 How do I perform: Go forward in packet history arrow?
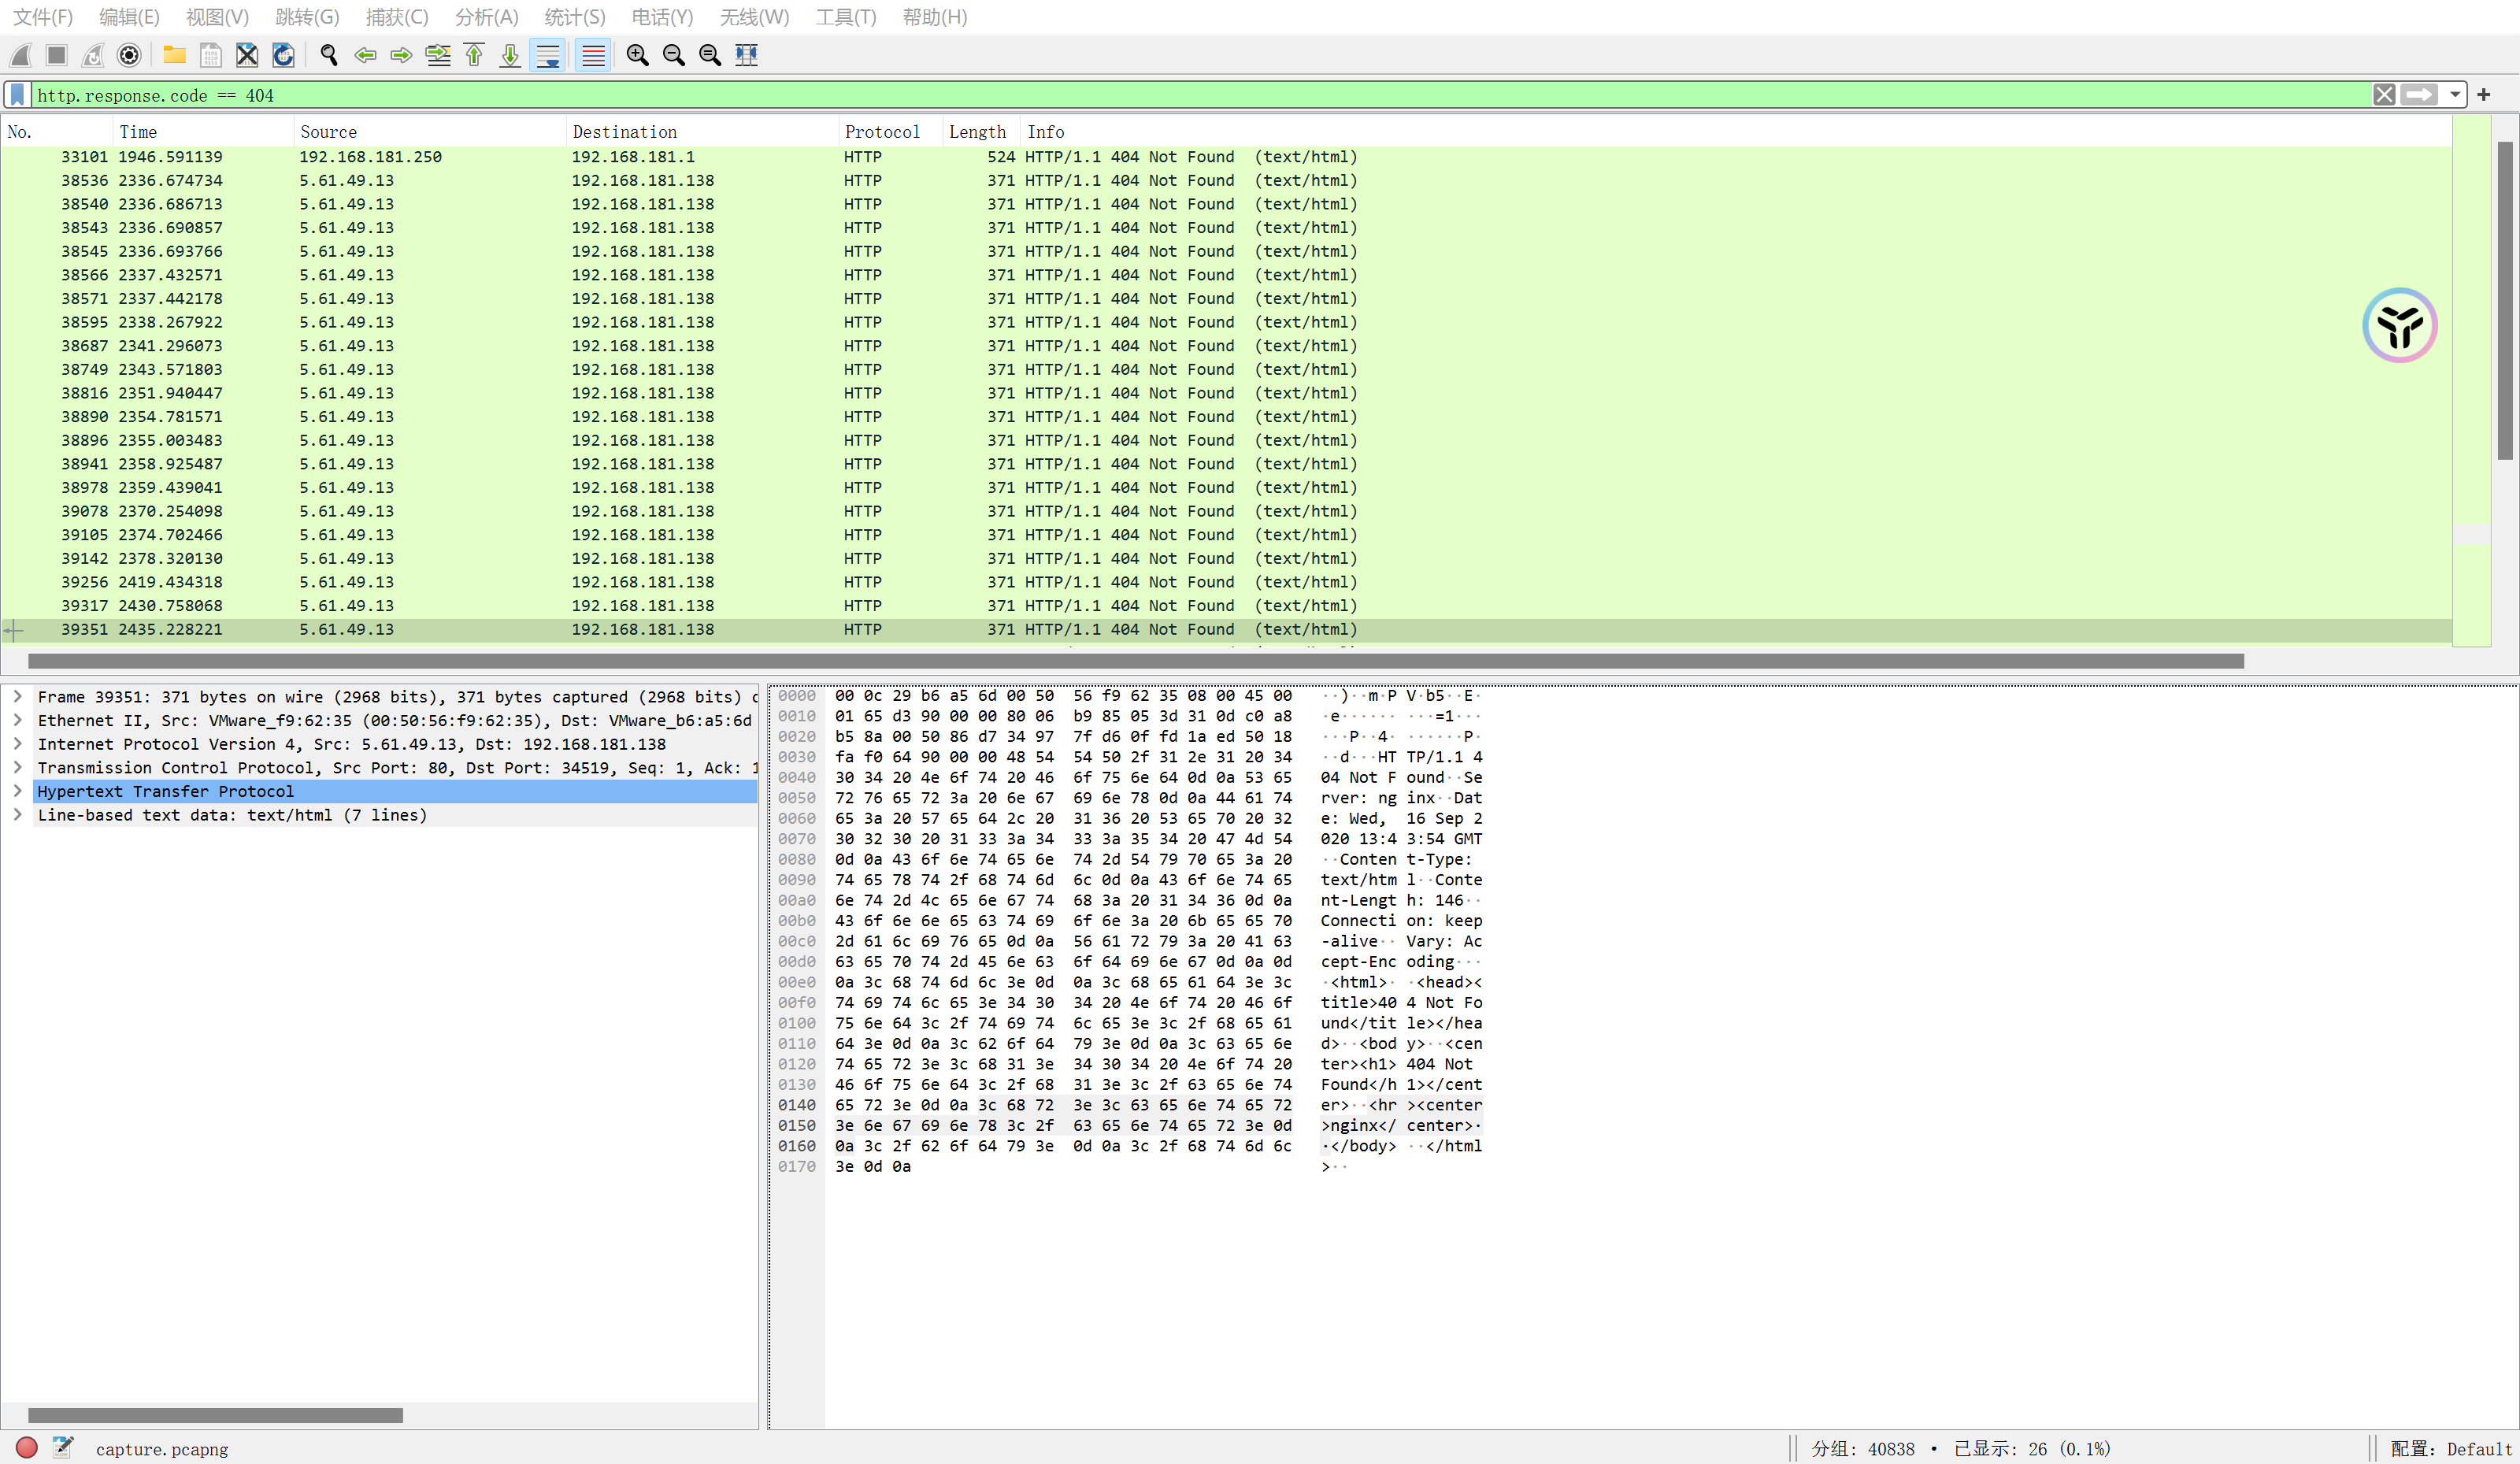click(401, 55)
